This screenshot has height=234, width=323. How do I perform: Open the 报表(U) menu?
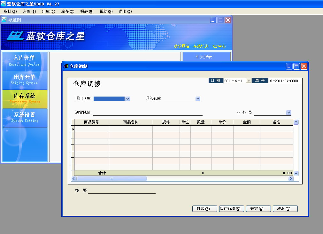point(87,12)
